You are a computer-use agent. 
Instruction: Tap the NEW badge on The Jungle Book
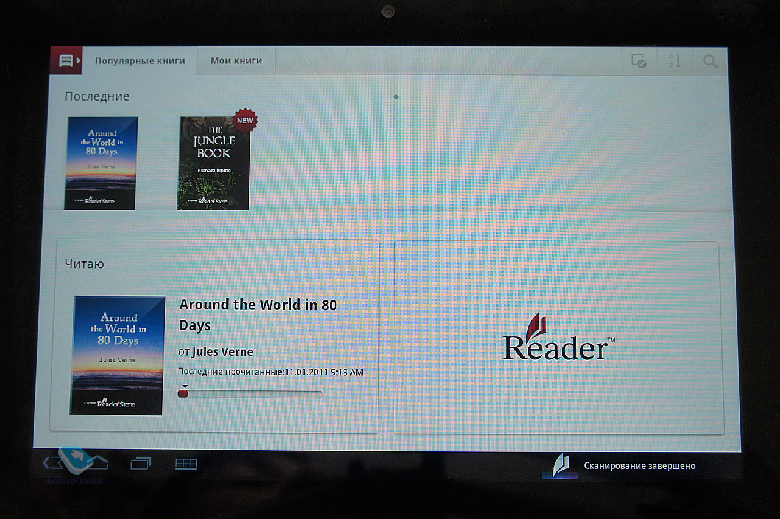pyautogui.click(x=245, y=120)
